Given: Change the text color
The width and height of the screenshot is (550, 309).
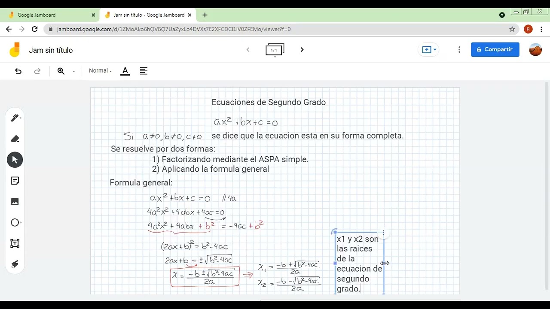Looking at the screenshot, I should (125, 71).
